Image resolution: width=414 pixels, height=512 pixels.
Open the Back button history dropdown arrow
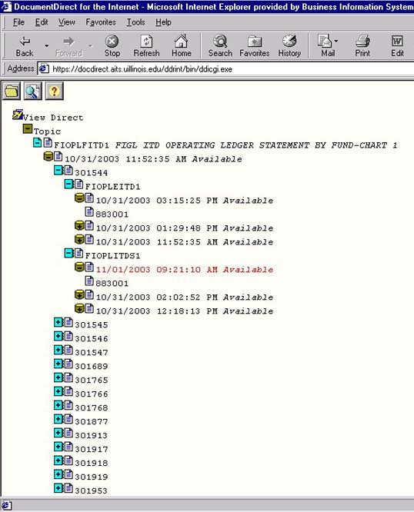coord(47,45)
